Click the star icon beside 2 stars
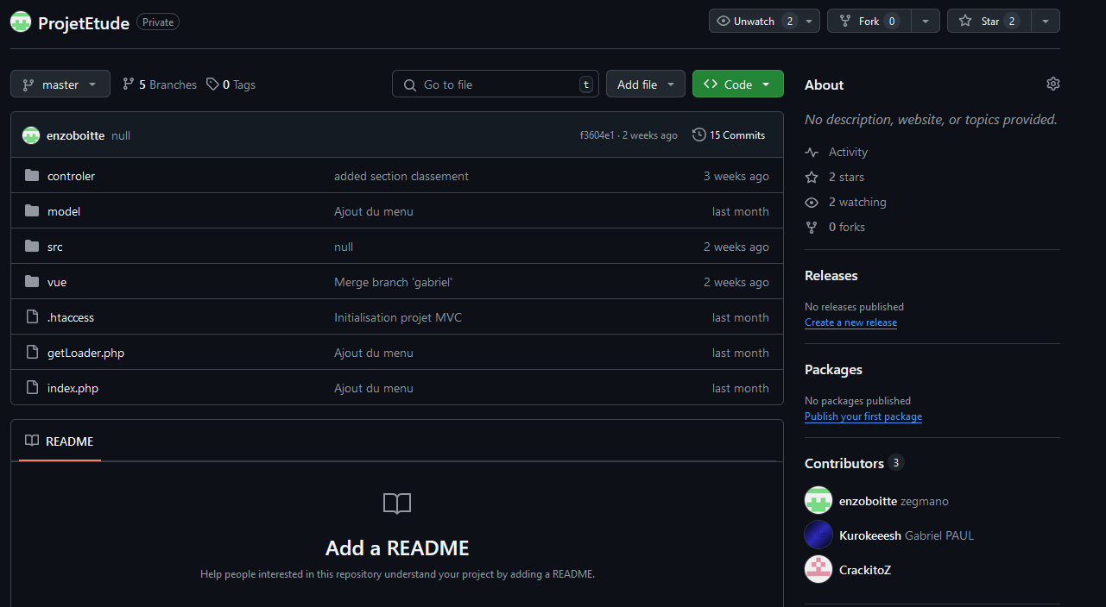The height and width of the screenshot is (607, 1106). coord(812,177)
